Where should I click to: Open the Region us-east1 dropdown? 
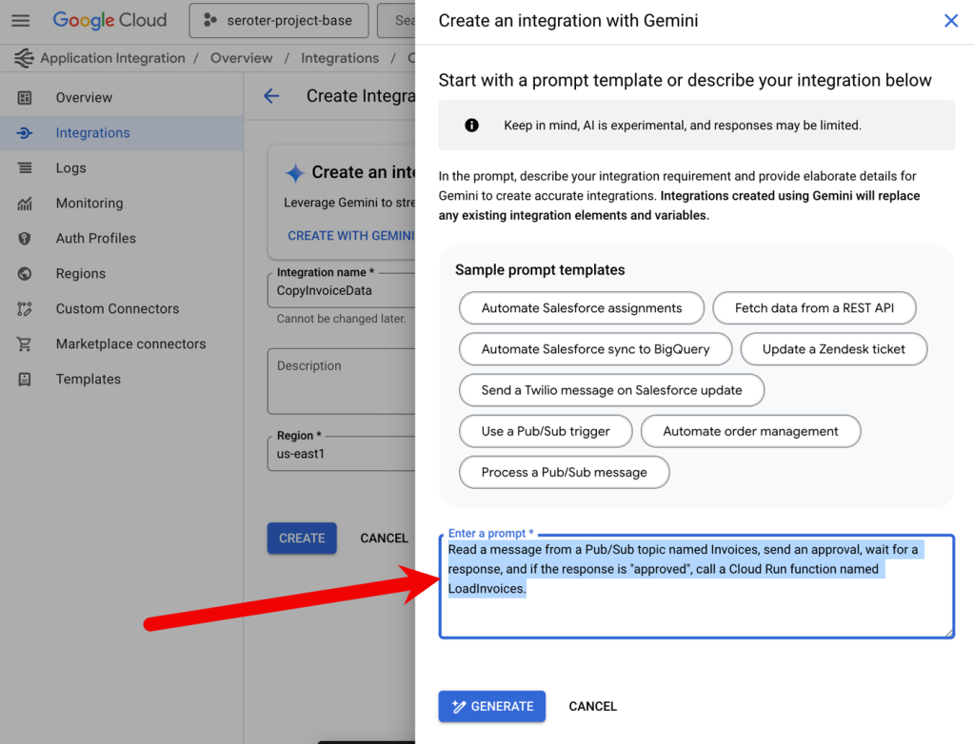[341, 454]
